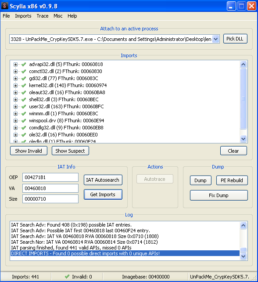Viewport: 258px width, 282px height.
Task: Click the IAT Size field
Action: (50, 199)
